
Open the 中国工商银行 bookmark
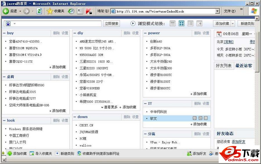(19, 136)
